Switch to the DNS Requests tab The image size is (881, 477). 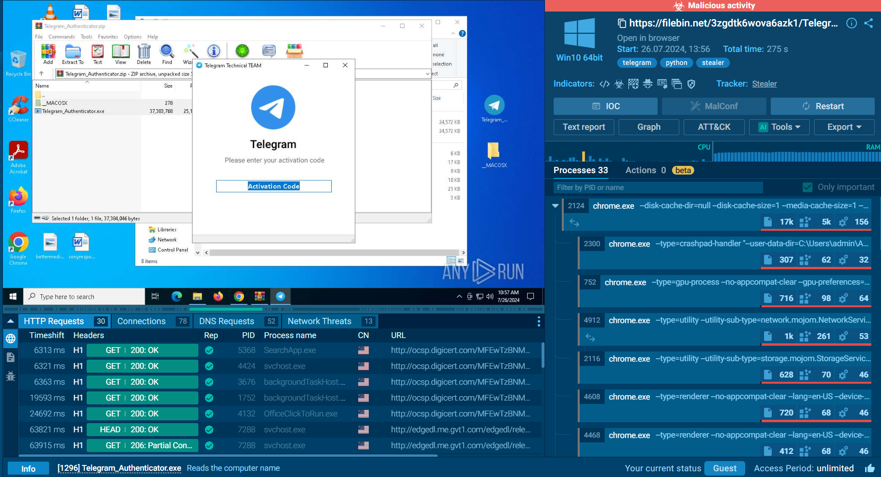pos(237,321)
